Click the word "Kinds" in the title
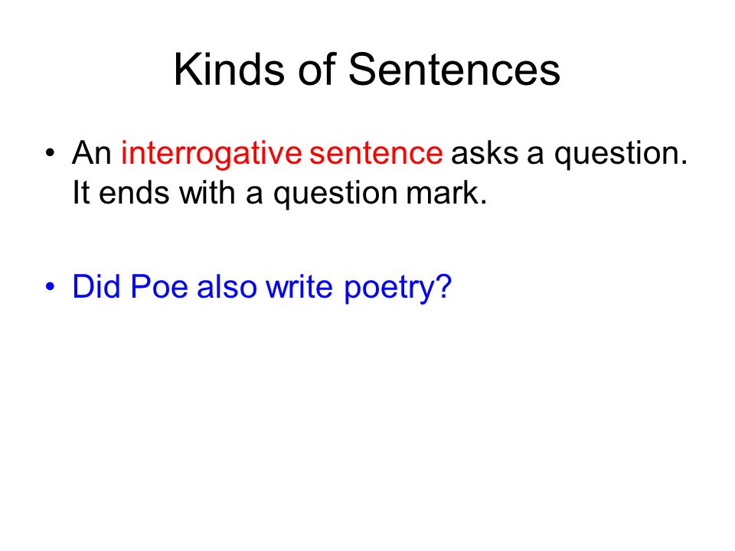Image resolution: width=735 pixels, height=551 pixels. pos(229,70)
